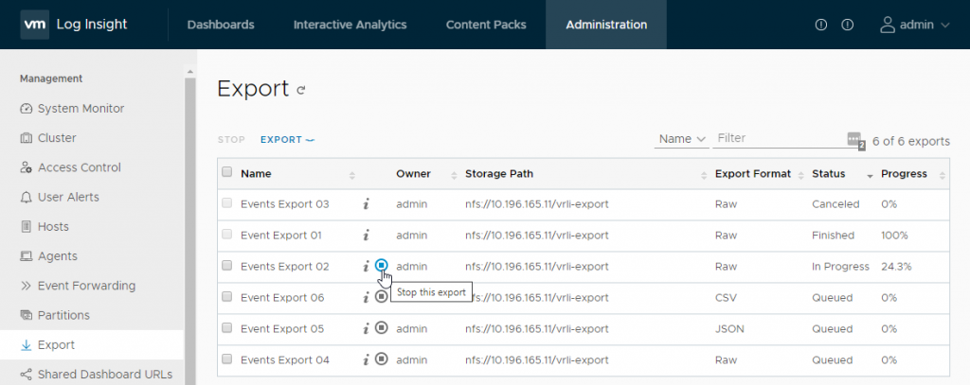The height and width of the screenshot is (385, 970).
Task: Switch to the Dashboards tab
Action: click(x=220, y=25)
